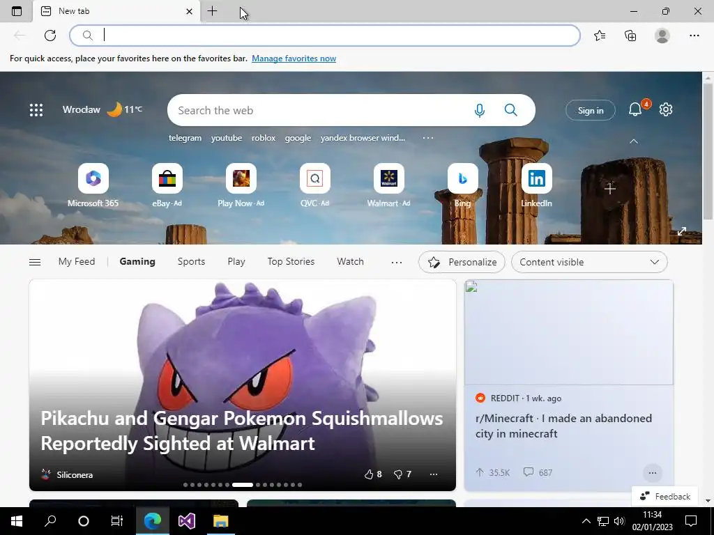Open the Play Now quick link

point(241,185)
